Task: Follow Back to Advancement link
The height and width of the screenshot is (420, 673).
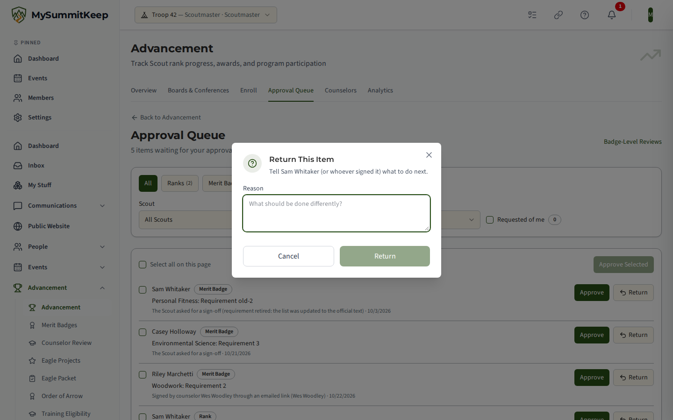Action: point(166,118)
